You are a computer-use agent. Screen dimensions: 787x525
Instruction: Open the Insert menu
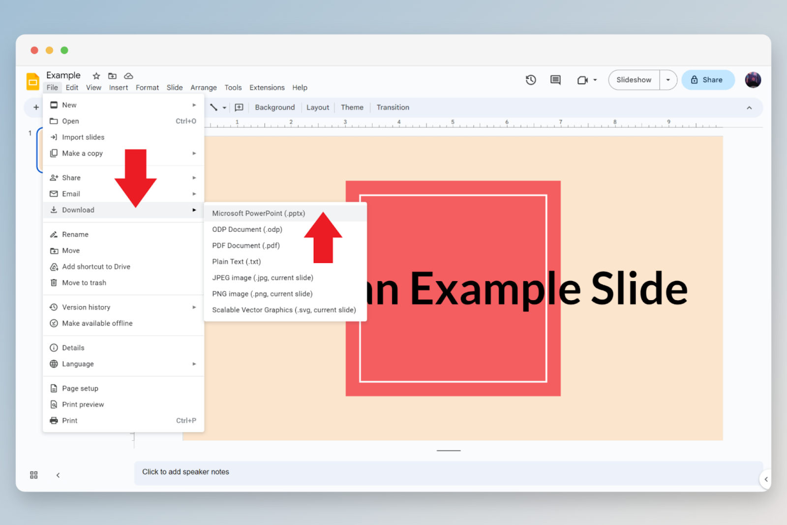tap(119, 88)
